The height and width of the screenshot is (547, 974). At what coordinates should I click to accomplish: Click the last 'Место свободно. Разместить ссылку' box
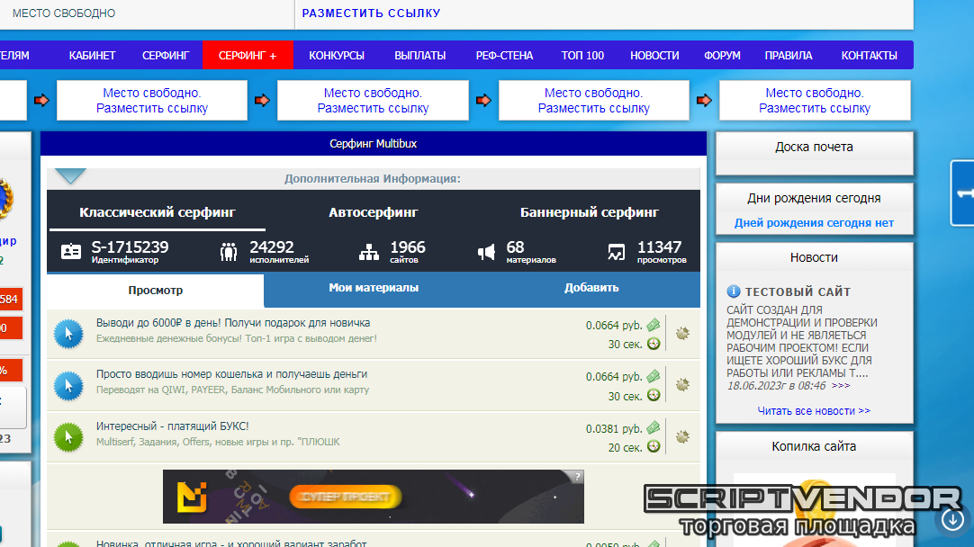pos(815,101)
